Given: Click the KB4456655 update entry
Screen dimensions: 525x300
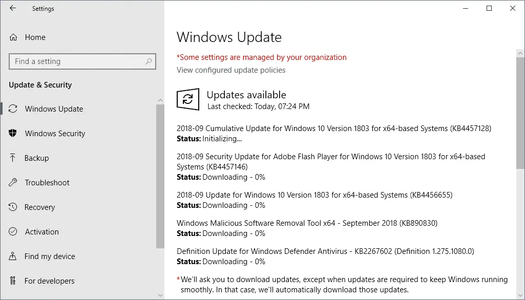Looking at the screenshot, I should click(314, 195).
